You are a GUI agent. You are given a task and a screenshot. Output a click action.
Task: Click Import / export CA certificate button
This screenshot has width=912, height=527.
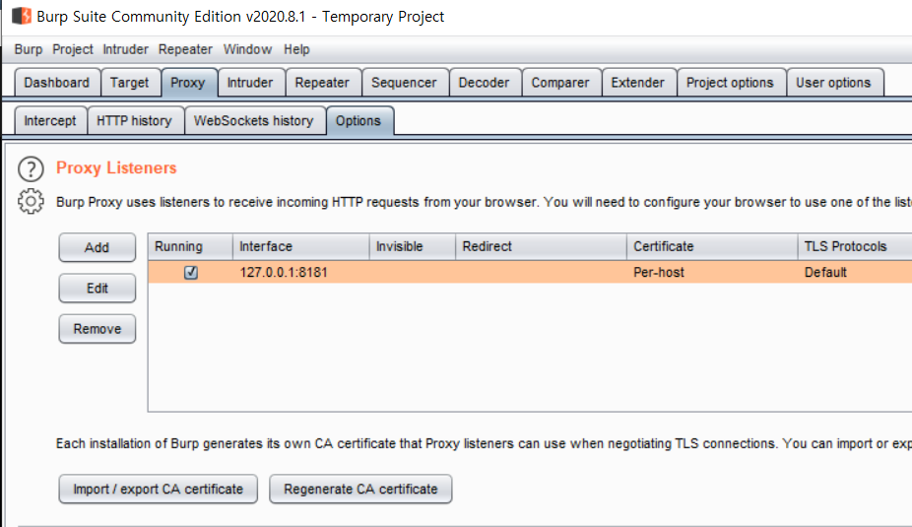click(x=159, y=490)
